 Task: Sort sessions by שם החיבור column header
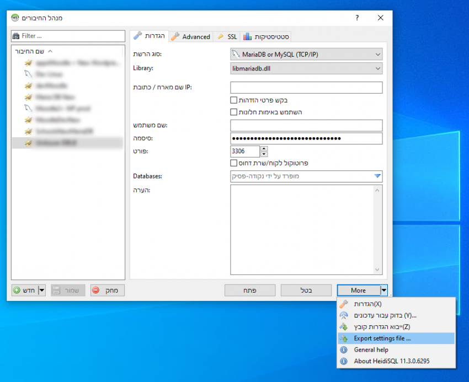(x=30, y=51)
